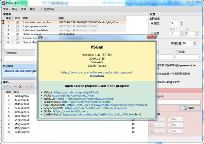204x144 pixels.
Task: Open the 帮助 help menu
Action: click(33, 9)
